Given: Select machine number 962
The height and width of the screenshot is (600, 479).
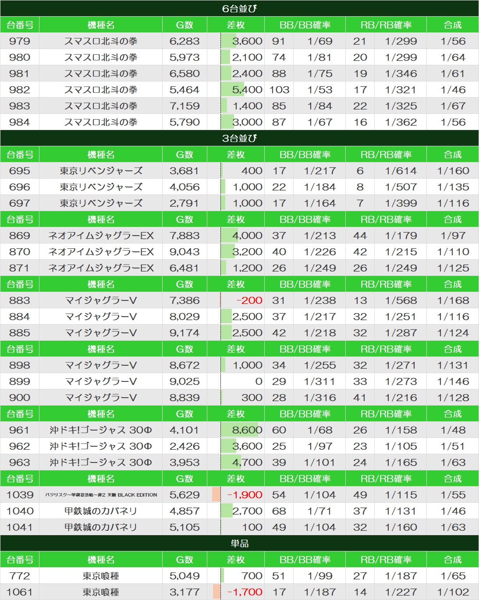Looking at the screenshot, I should coord(20,446).
